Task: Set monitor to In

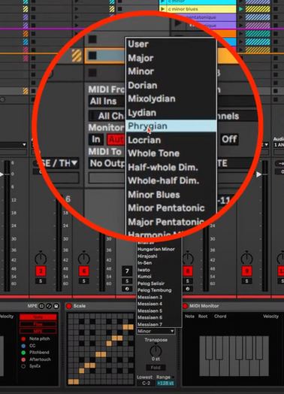Action: [96, 139]
